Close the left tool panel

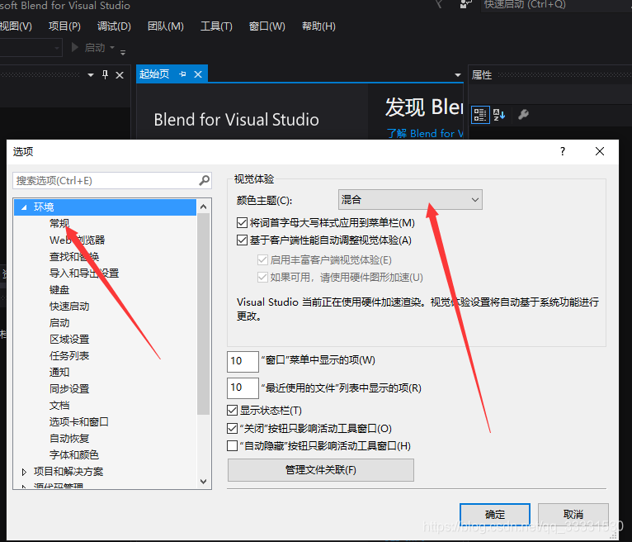click(x=120, y=75)
